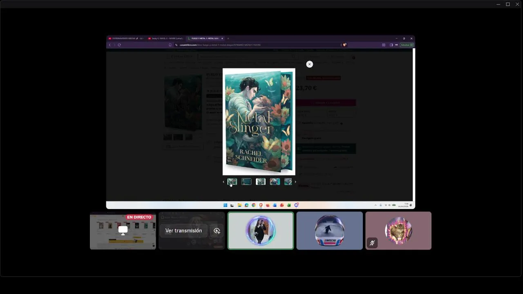
Task: Select the fourth book thumbnail in carousel
Action: 275,182
